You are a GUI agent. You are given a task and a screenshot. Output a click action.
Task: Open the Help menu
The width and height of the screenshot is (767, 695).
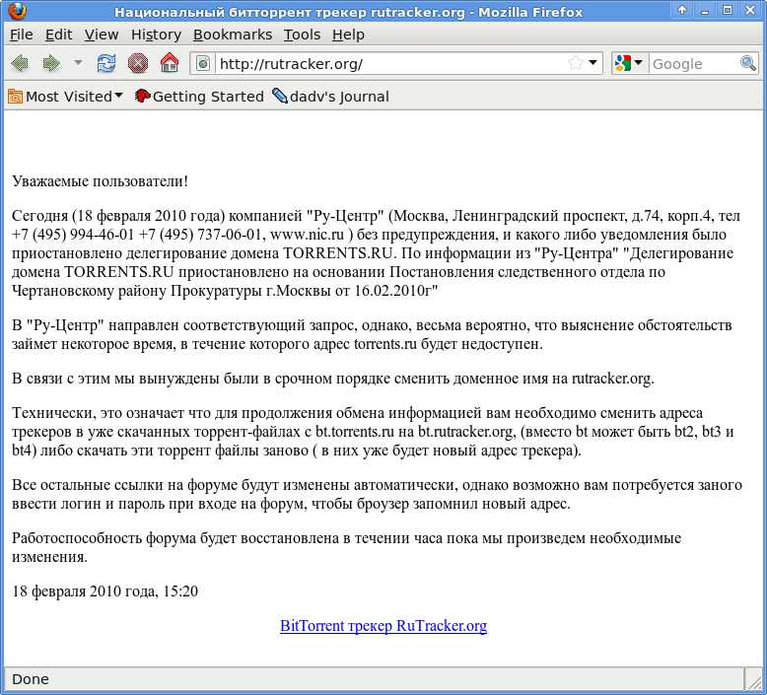(348, 35)
